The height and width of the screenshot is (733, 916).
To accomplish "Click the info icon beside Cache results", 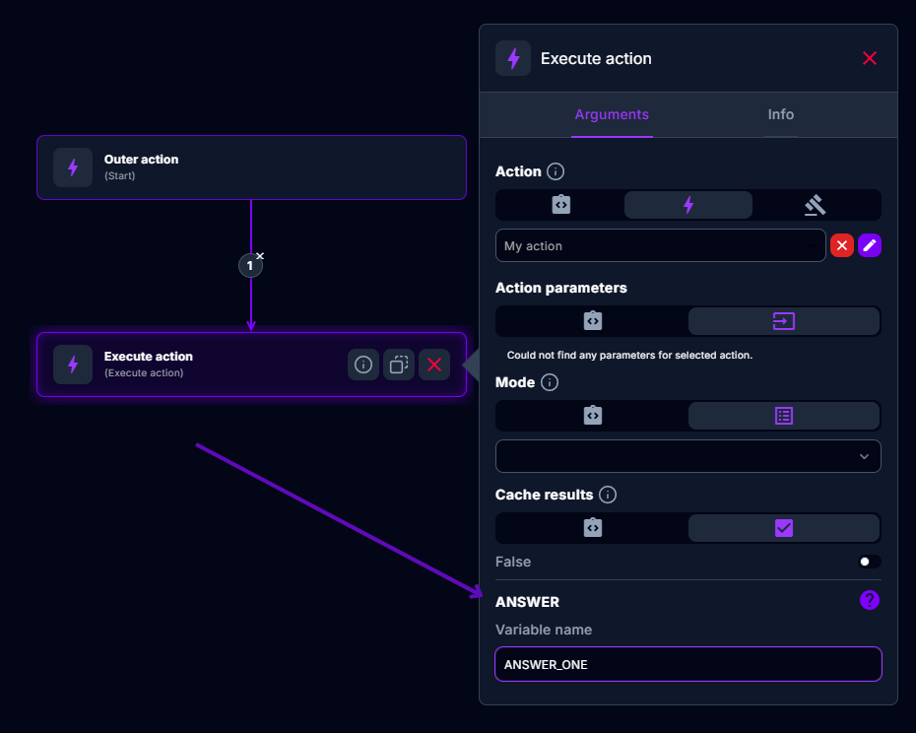I will pyautogui.click(x=608, y=495).
